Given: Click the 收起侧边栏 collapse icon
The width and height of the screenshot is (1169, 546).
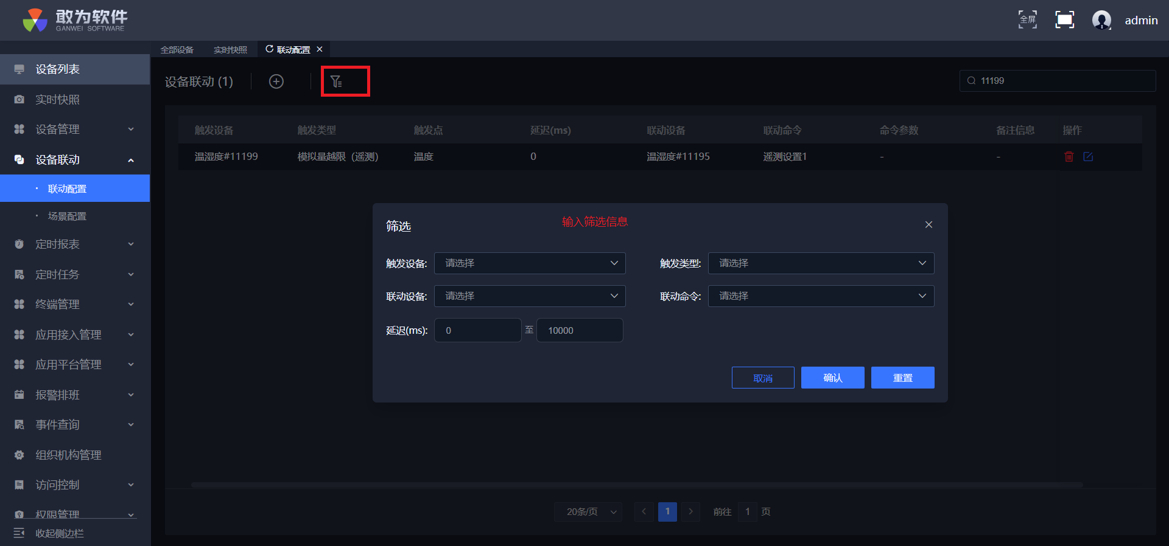Looking at the screenshot, I should [x=19, y=533].
